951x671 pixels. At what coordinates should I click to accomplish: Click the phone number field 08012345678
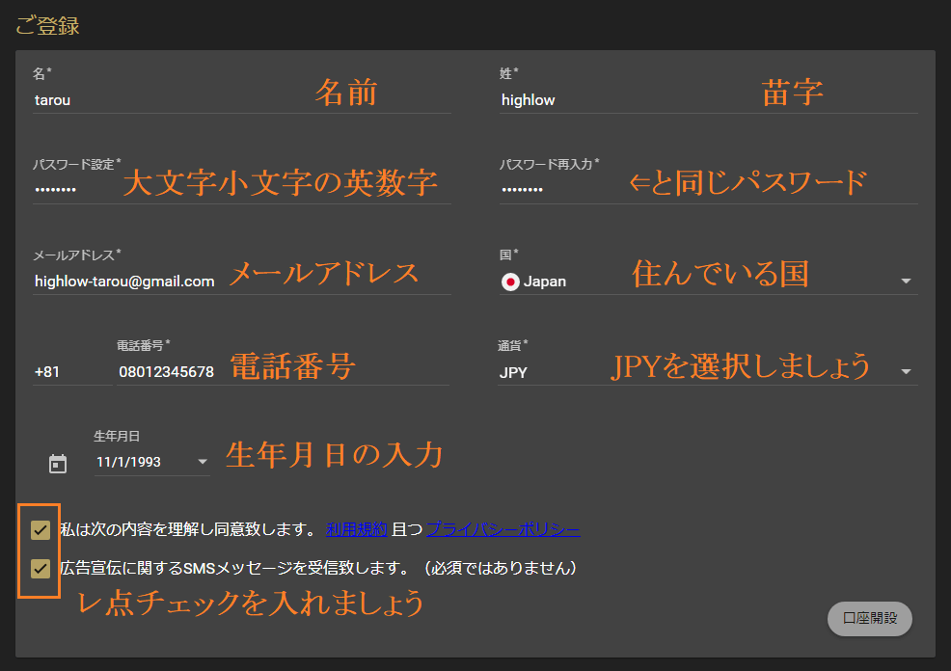(x=283, y=371)
